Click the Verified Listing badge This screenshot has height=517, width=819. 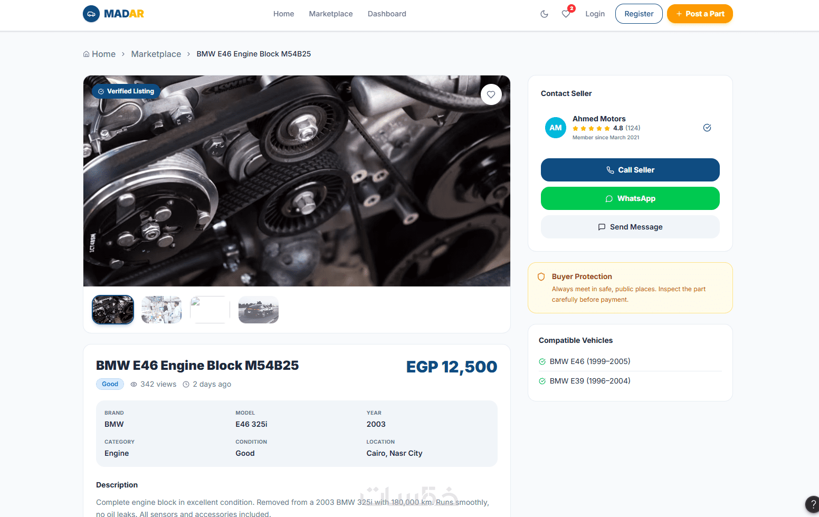click(x=126, y=91)
